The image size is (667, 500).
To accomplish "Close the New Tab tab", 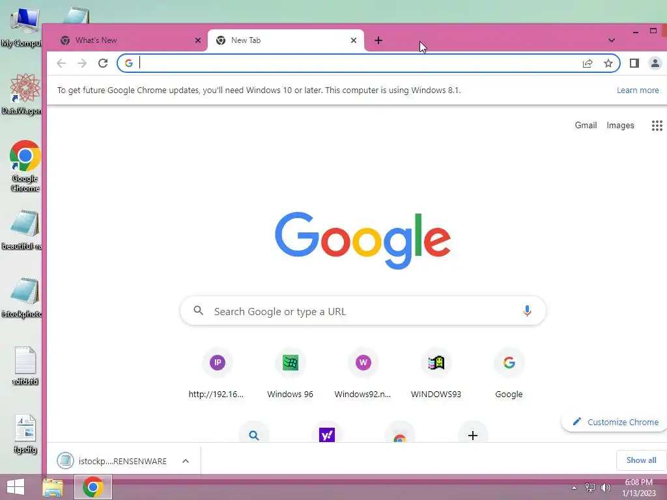I will 354,40.
